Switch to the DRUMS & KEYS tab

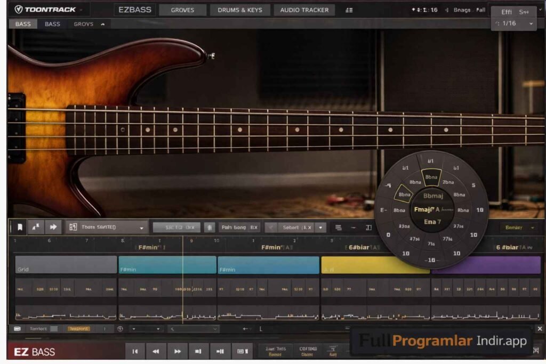click(240, 10)
